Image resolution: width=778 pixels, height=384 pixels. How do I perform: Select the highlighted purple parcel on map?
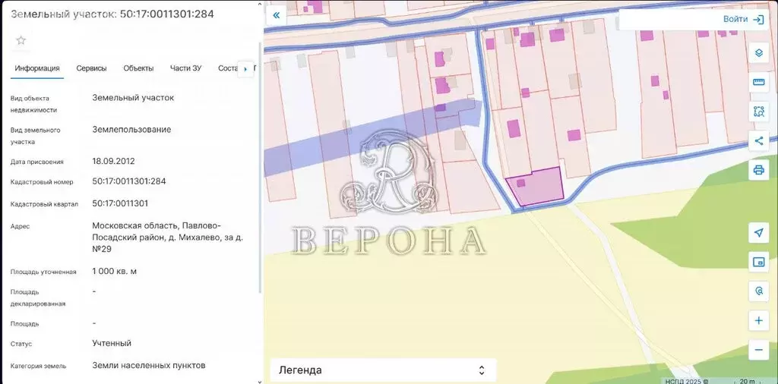537,187
